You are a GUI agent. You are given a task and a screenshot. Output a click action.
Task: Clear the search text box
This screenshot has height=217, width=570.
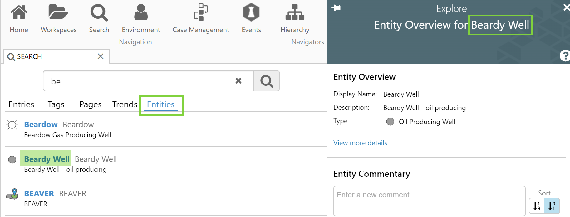[238, 81]
